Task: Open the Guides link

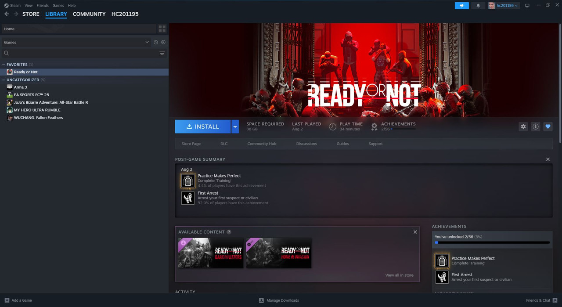Action: click(x=343, y=144)
